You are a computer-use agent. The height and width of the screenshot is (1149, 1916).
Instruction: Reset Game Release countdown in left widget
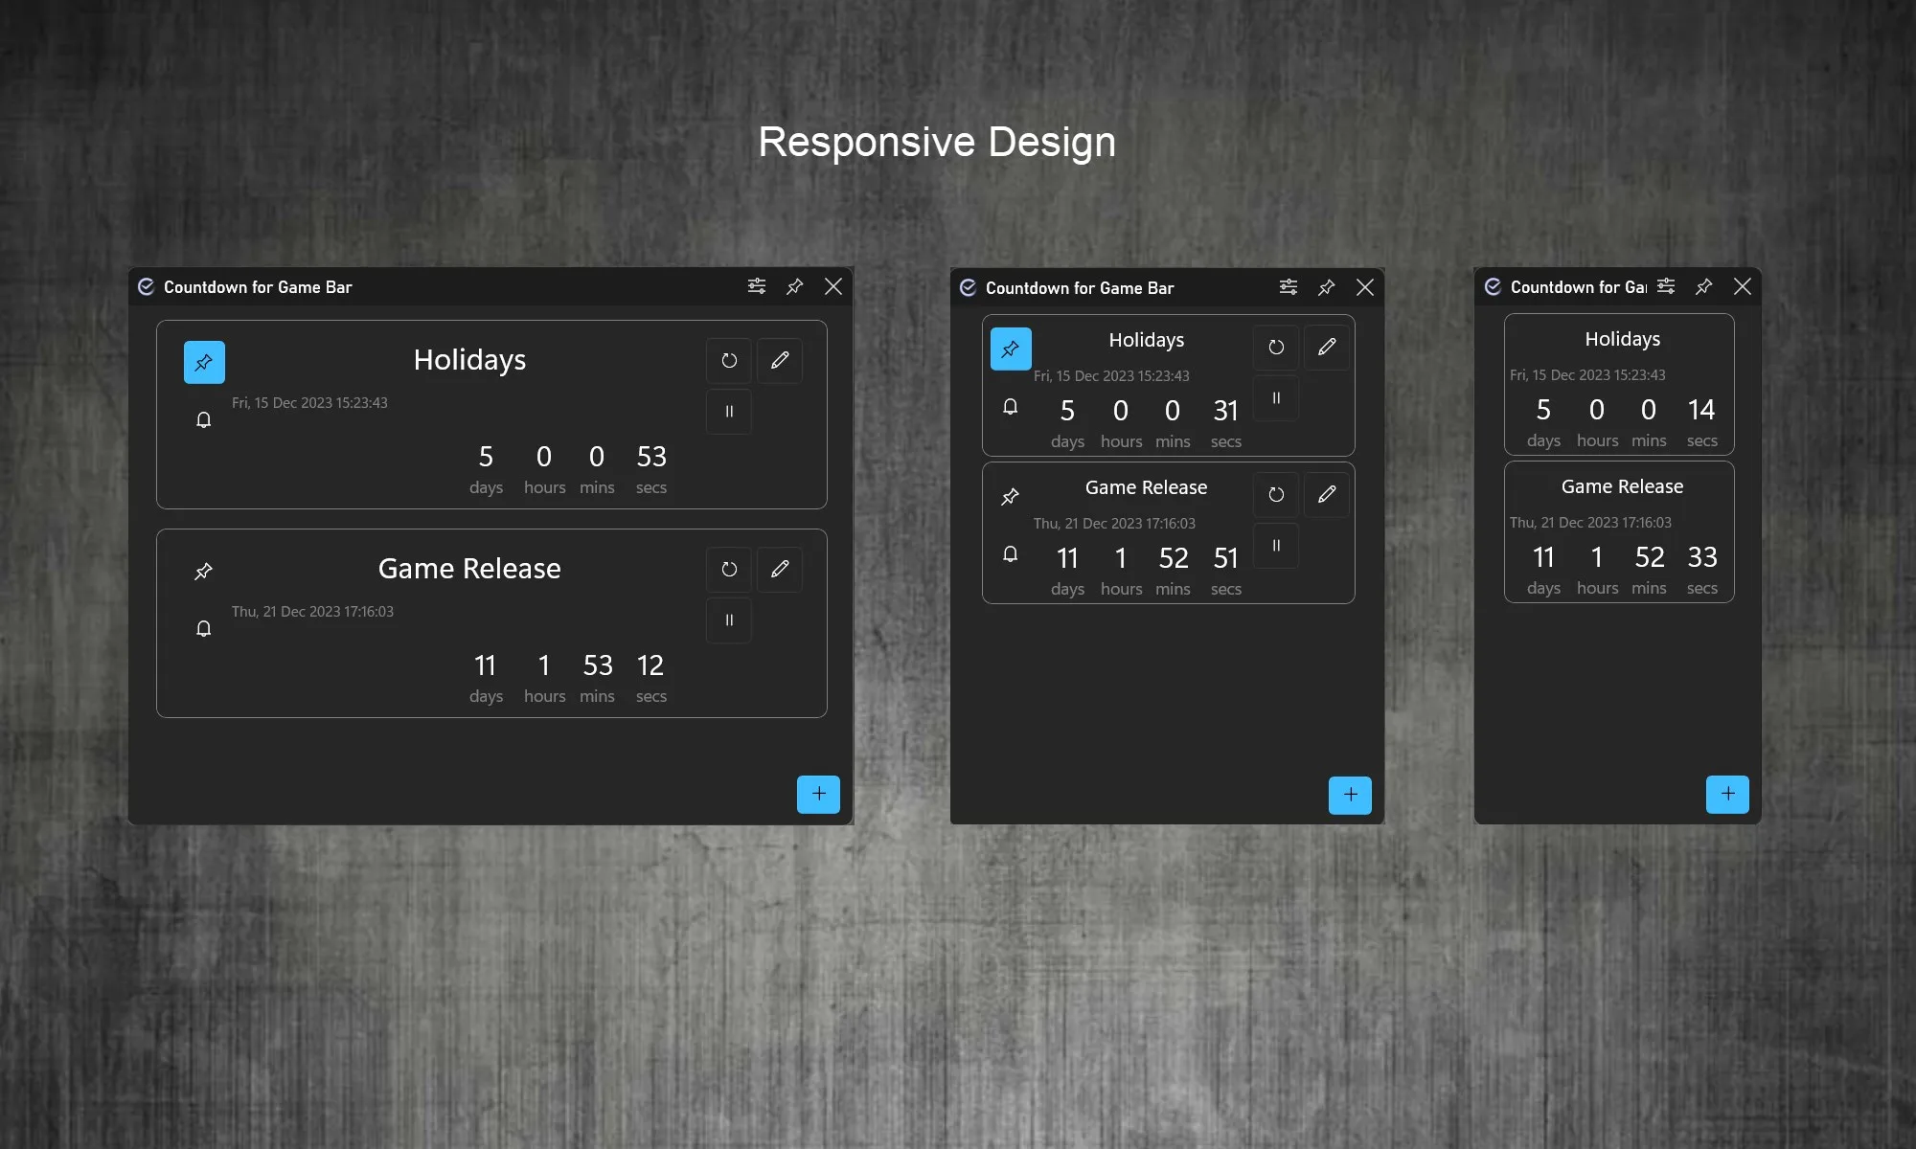tap(729, 570)
